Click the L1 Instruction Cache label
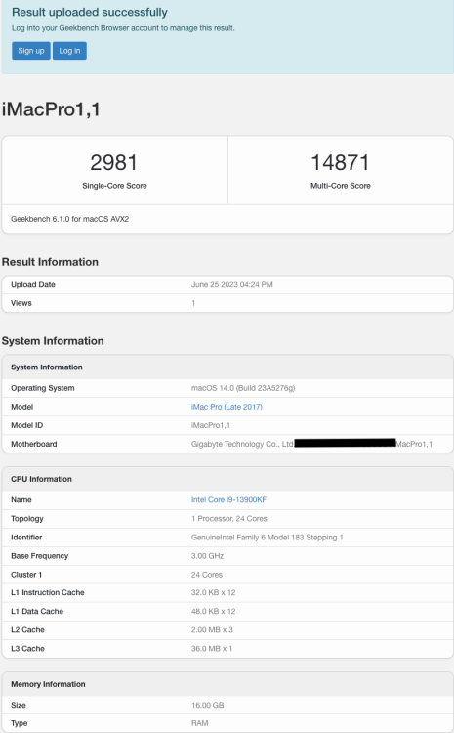Screen dimensions: 454x733 (x=47, y=592)
